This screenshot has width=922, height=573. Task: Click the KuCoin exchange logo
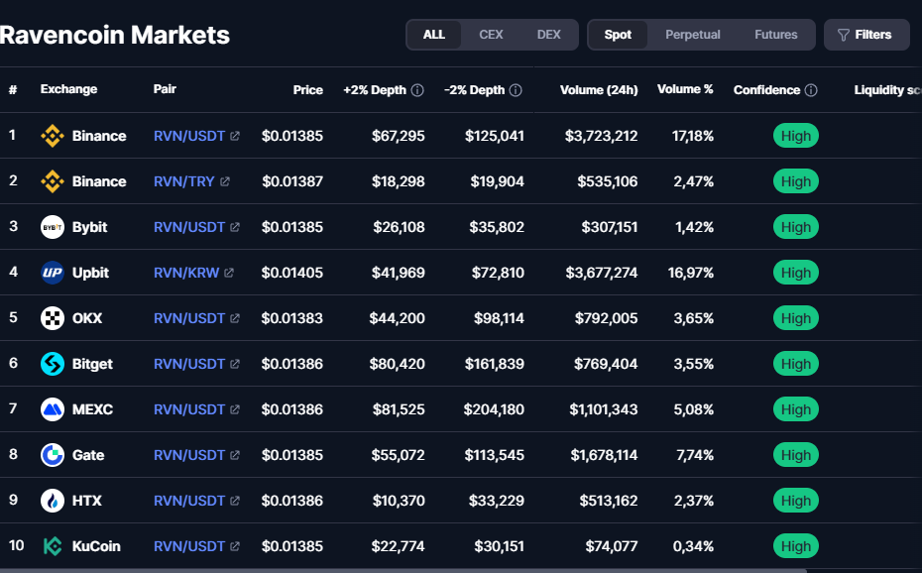coord(53,546)
